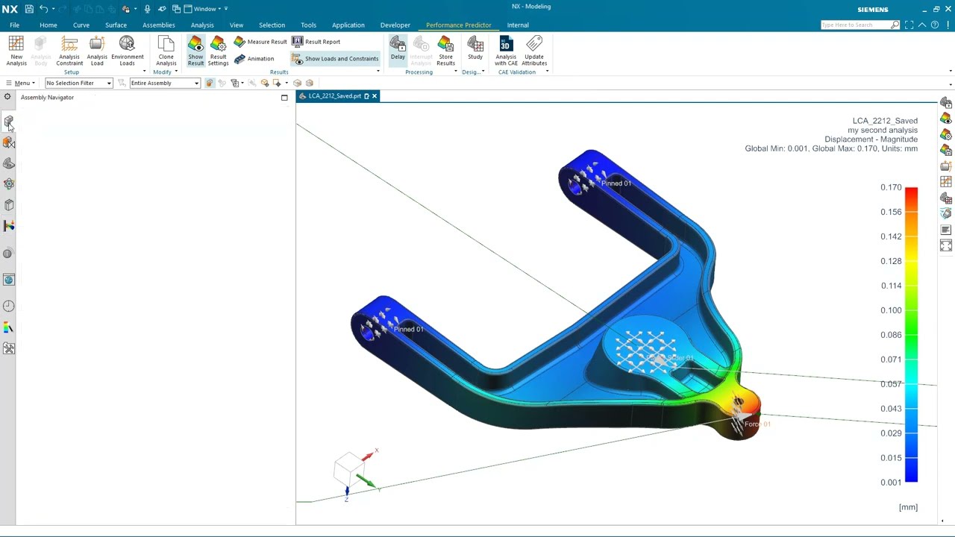Maximize the Assembly Navigator panel

(284, 98)
